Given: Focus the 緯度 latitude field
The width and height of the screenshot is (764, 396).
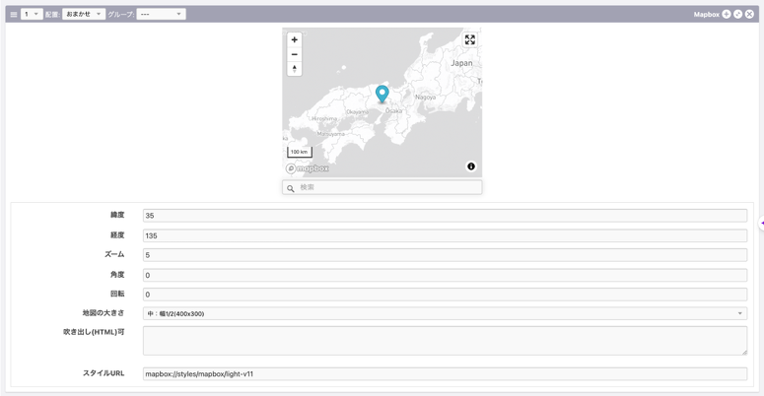Looking at the screenshot, I should (x=445, y=216).
